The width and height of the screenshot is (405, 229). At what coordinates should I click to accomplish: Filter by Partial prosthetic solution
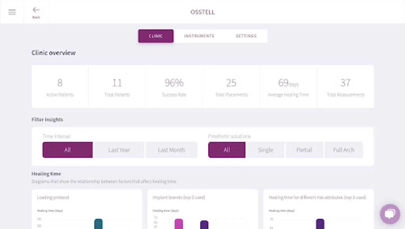pyautogui.click(x=304, y=150)
